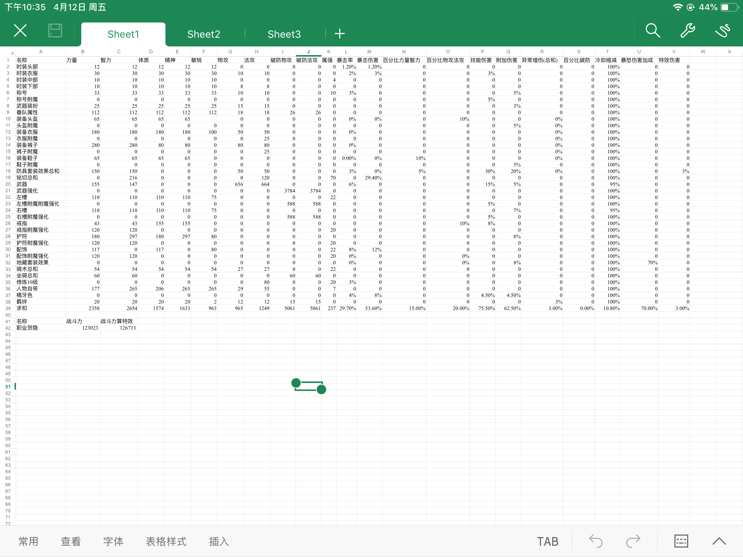Select column J header
This screenshot has width=743, height=557.
click(308, 52)
